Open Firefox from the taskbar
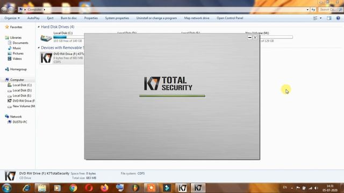 (105, 188)
